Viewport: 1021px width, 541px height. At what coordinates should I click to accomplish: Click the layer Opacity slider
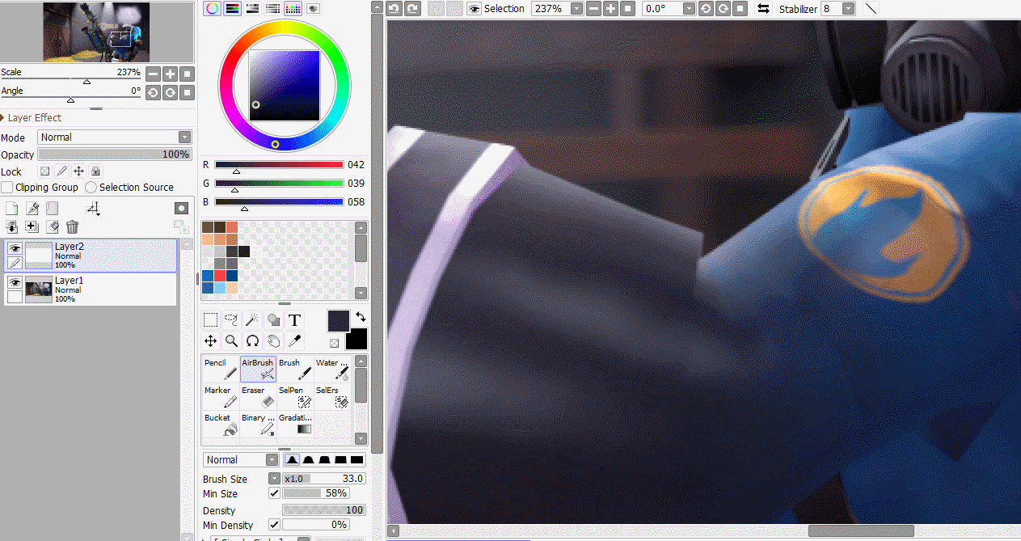click(115, 154)
